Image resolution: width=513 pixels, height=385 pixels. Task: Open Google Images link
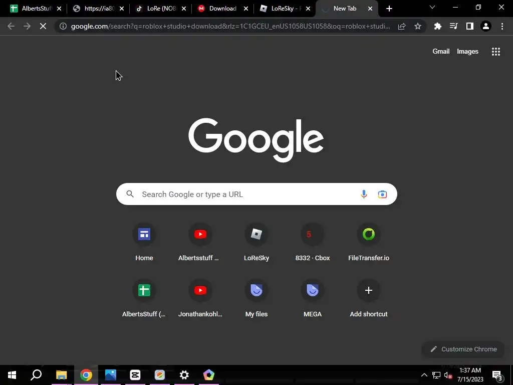(467, 52)
